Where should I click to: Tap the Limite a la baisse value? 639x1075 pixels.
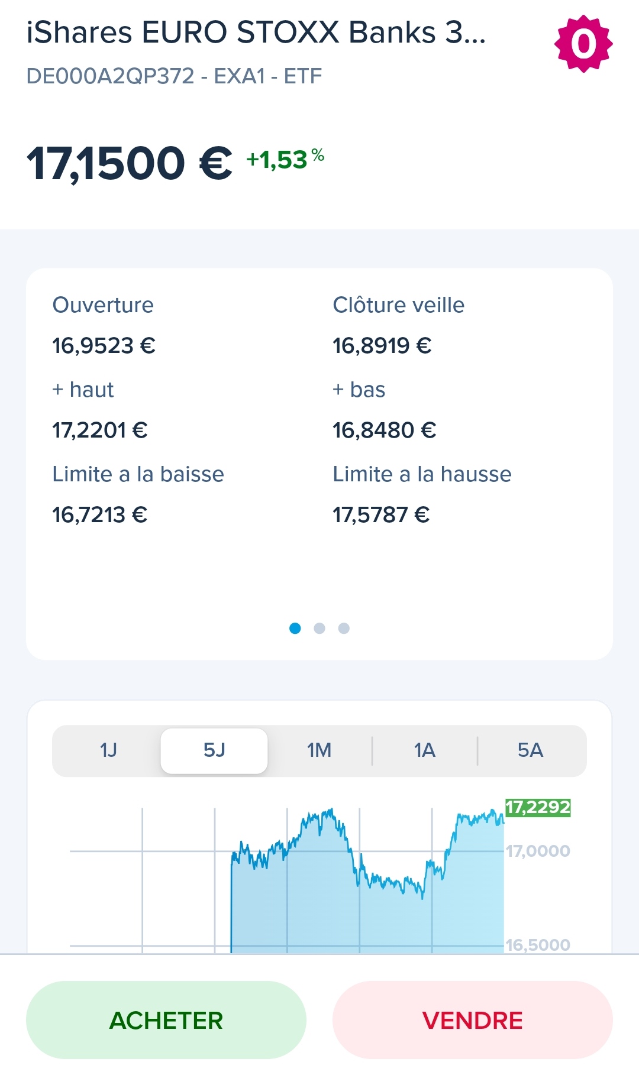point(99,514)
